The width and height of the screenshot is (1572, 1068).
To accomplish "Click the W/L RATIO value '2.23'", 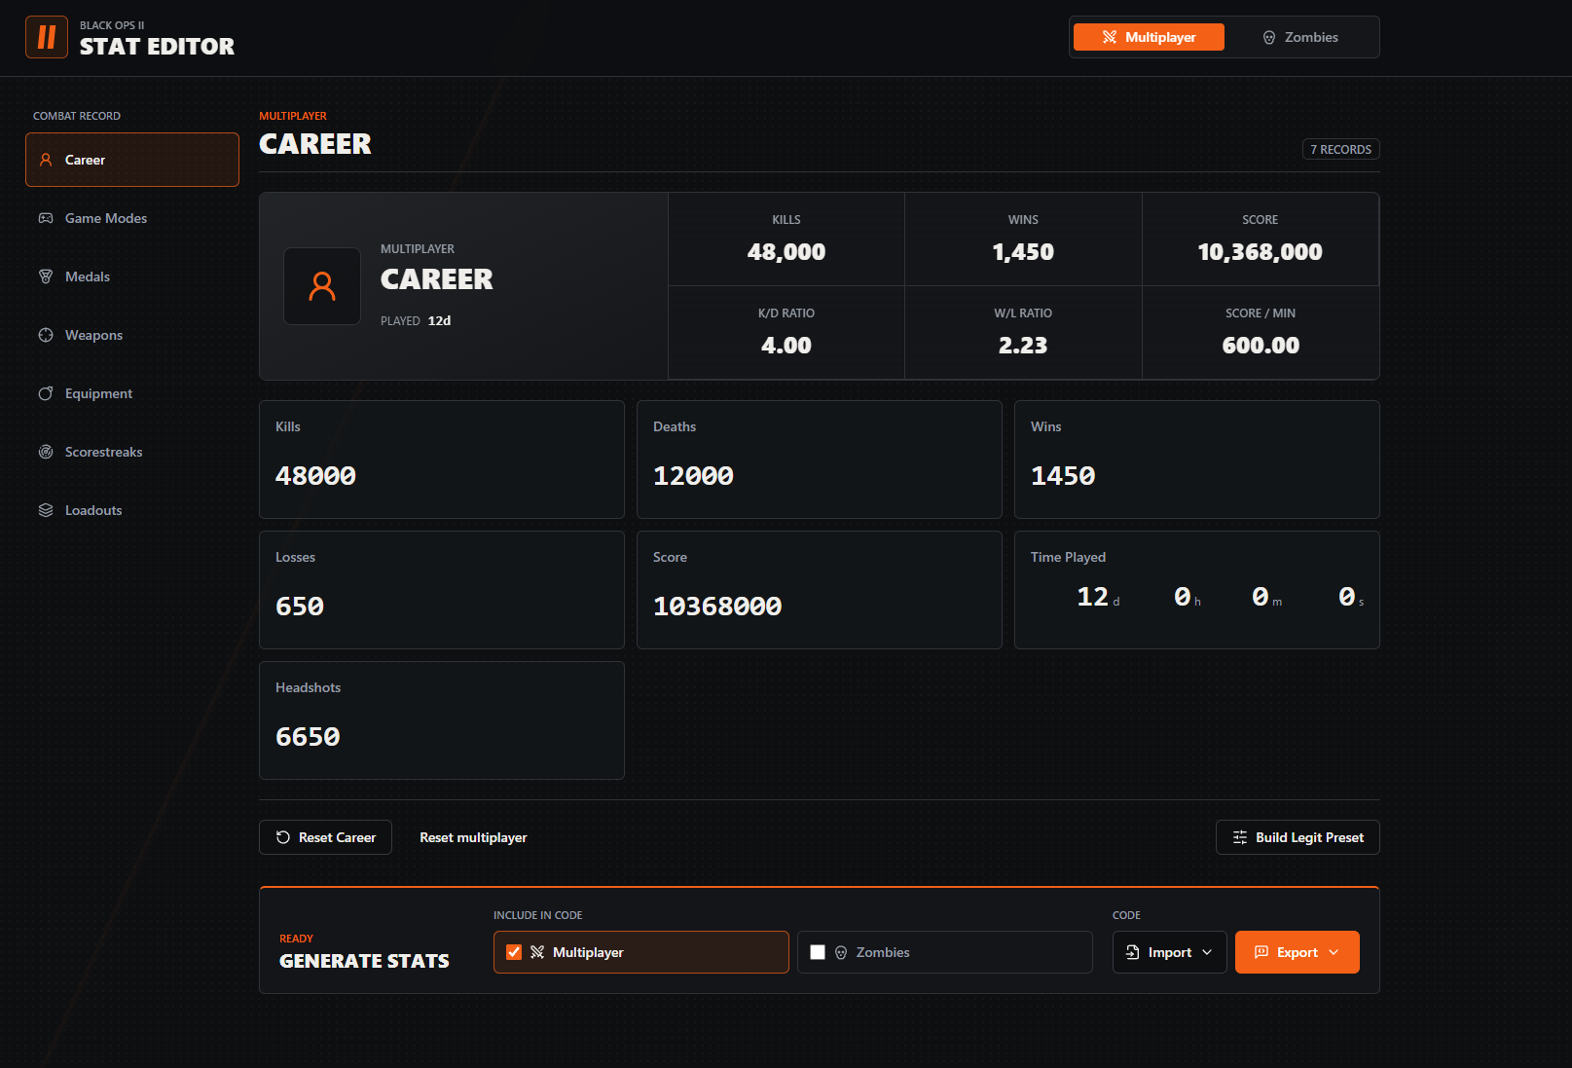I will click(x=1023, y=346).
